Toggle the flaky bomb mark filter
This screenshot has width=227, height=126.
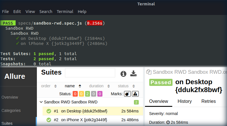pyautogui.click(x=127, y=94)
